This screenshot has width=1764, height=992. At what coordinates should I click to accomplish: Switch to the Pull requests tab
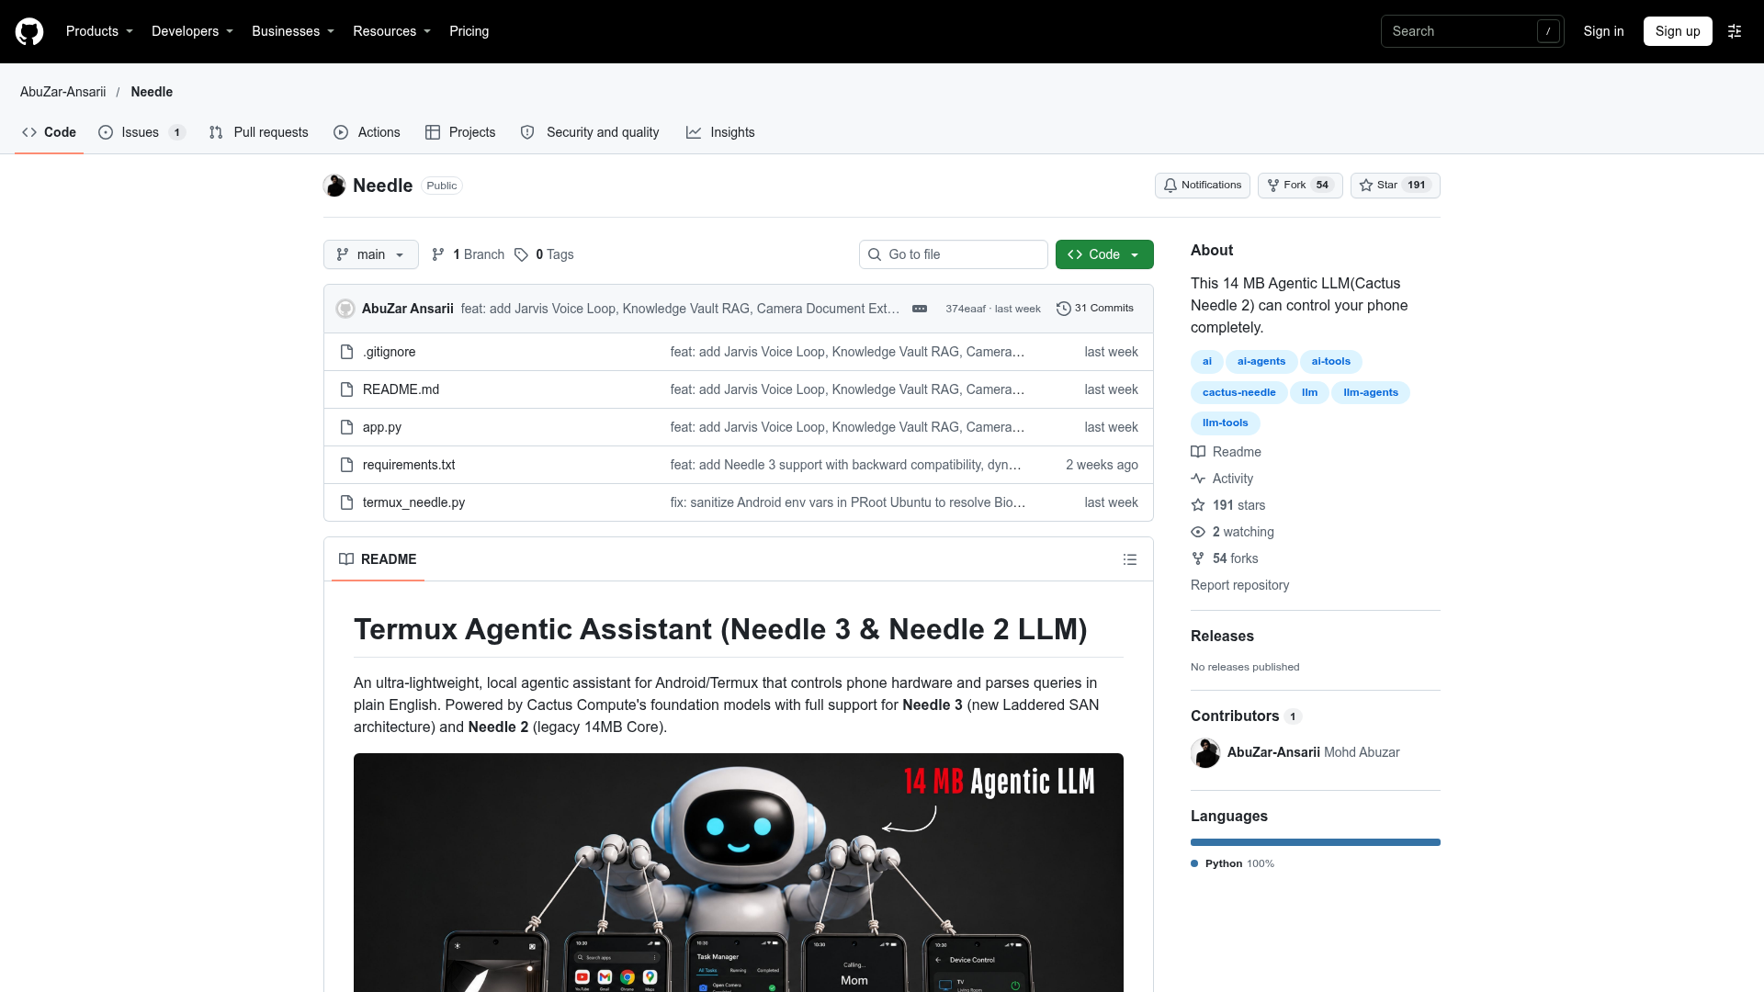[259, 132]
